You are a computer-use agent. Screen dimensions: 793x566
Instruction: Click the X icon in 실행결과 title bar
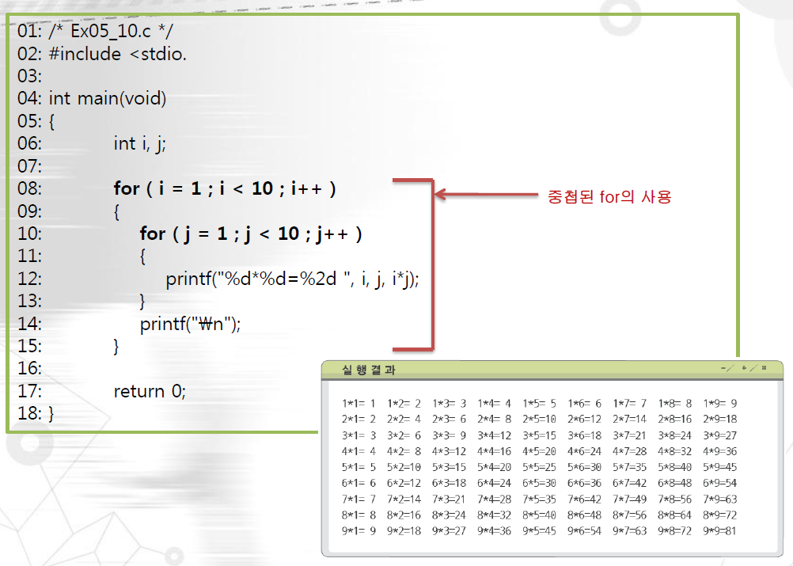pos(764,368)
